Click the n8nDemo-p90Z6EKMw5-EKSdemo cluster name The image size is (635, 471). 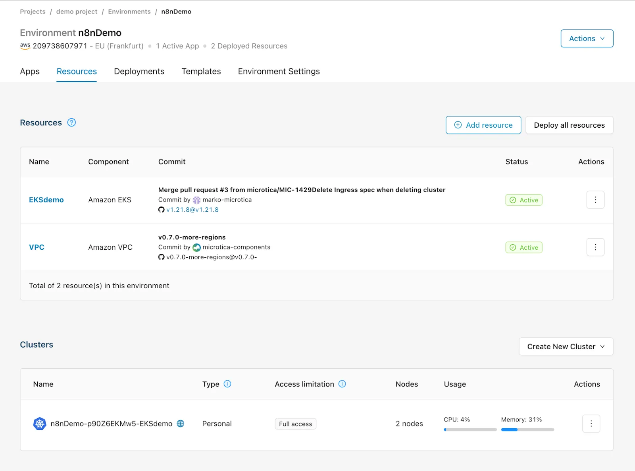pyautogui.click(x=112, y=423)
